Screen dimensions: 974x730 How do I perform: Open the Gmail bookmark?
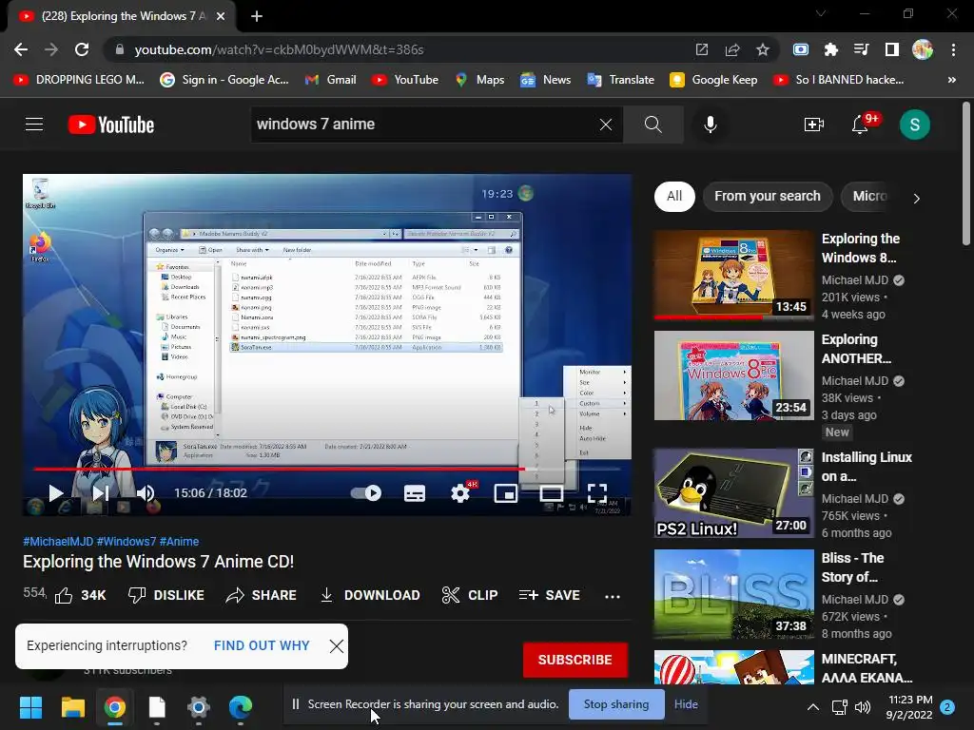(x=330, y=80)
